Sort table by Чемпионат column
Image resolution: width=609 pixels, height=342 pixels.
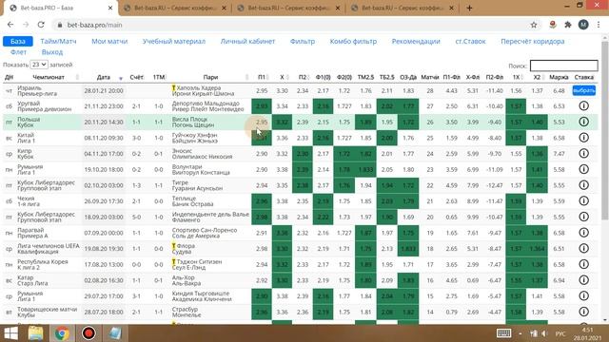pos(49,77)
